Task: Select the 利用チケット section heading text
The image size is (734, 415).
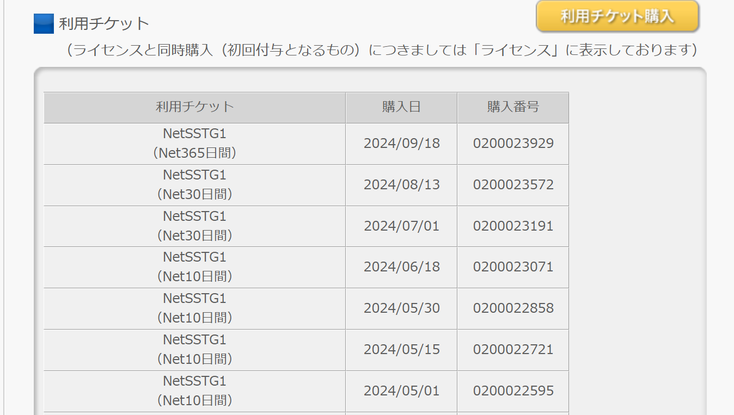Action: (104, 24)
